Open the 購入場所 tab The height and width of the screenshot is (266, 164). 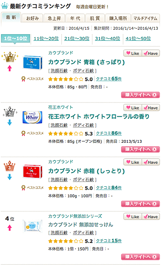(118, 18)
